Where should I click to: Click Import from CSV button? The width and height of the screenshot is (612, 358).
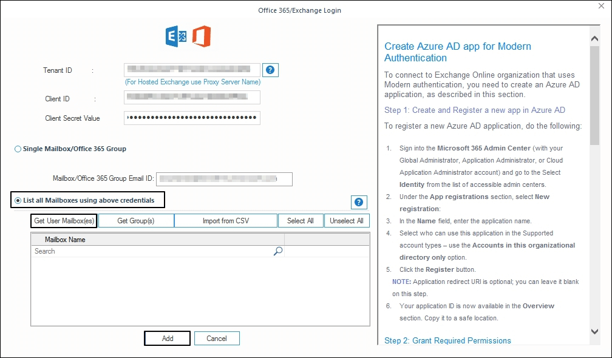coord(226,221)
